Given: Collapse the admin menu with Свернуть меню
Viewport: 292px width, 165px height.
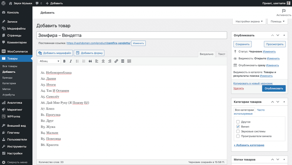Looking at the screenshot, I should point(16,162).
